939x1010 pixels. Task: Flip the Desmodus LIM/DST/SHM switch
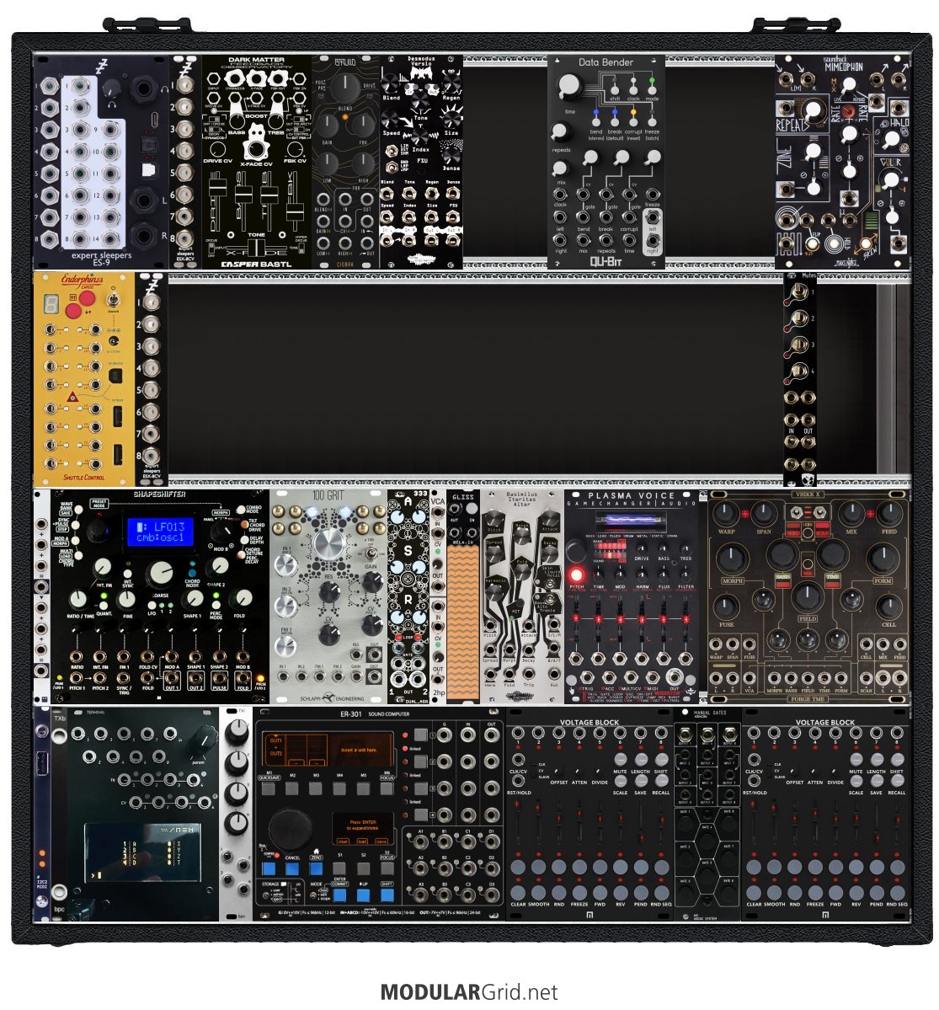[x=391, y=152]
